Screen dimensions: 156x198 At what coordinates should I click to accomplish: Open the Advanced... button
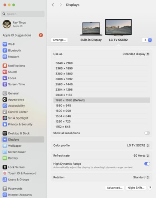(115, 188)
